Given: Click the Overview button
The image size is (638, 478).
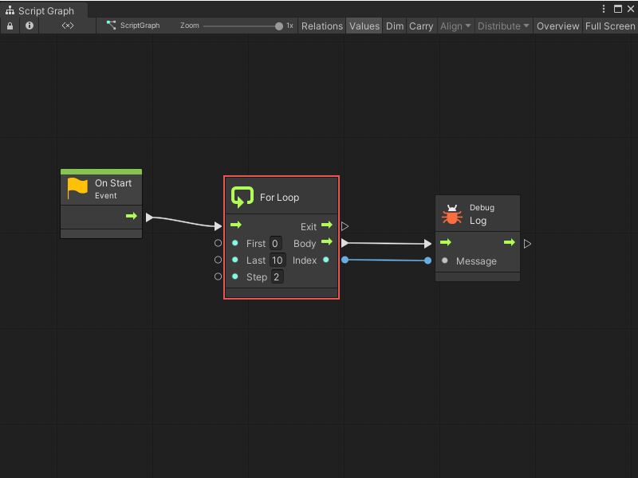Looking at the screenshot, I should (x=557, y=25).
